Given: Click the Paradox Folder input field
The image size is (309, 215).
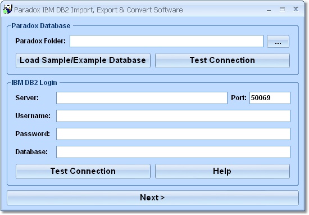Looking at the screenshot, I should pyautogui.click(x=166, y=41).
